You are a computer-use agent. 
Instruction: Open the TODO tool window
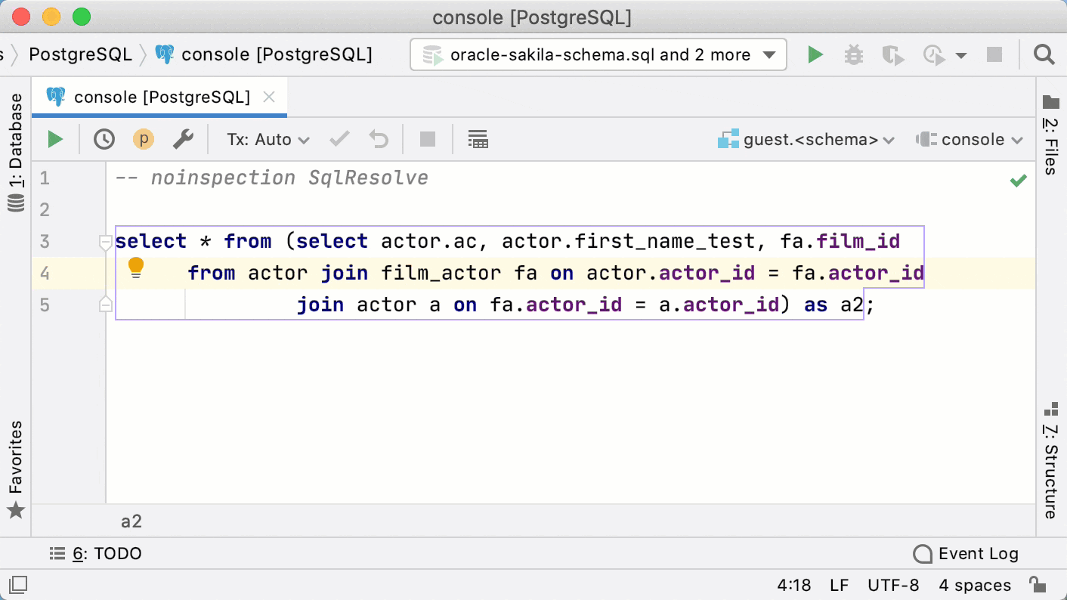click(95, 554)
